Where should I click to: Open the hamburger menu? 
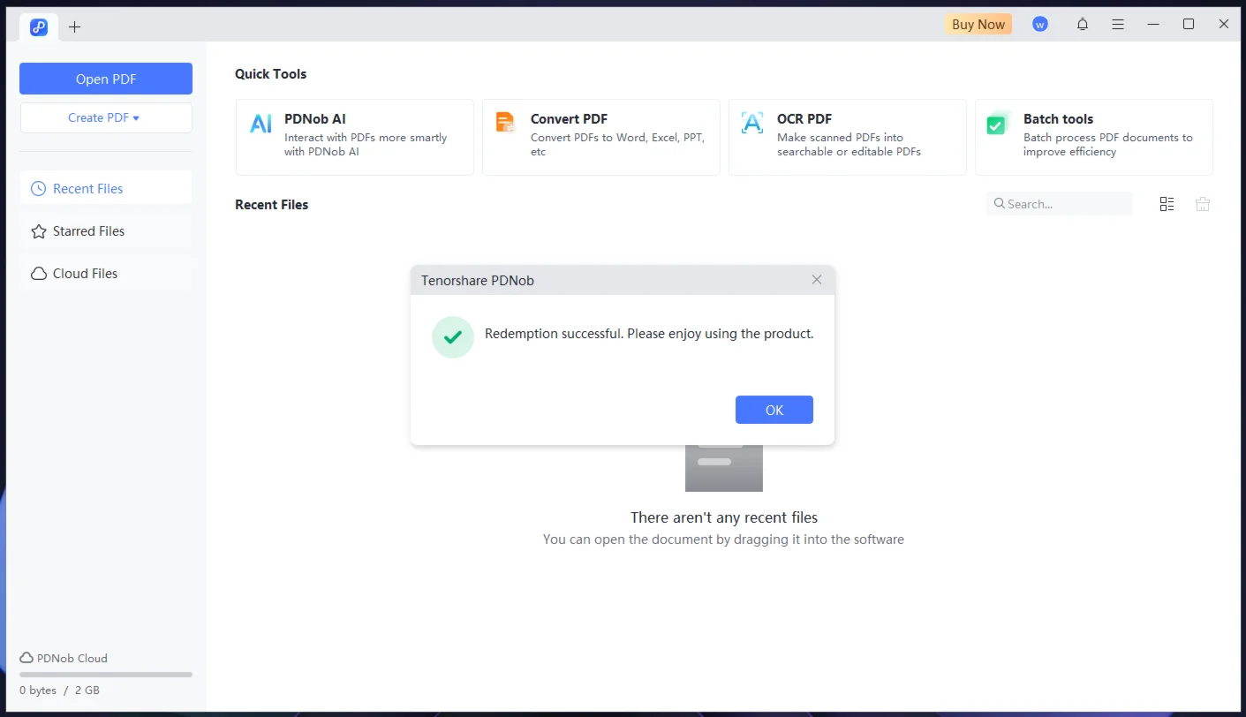pos(1118,25)
